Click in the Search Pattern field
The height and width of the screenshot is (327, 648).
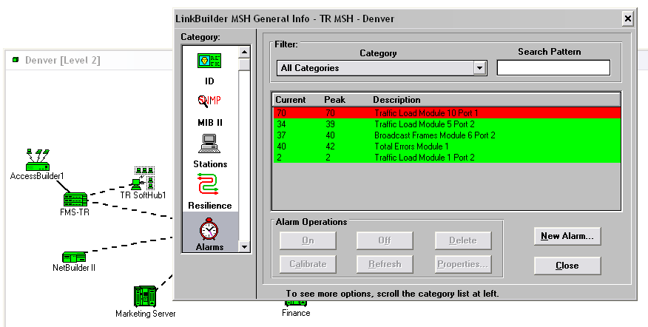[553, 68]
